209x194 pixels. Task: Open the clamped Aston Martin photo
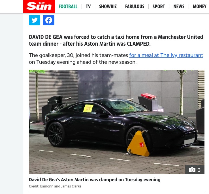[117, 122]
